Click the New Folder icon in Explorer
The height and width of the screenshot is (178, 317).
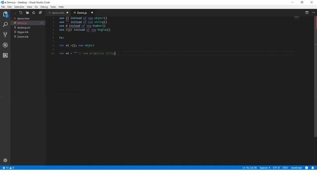coord(27,13)
